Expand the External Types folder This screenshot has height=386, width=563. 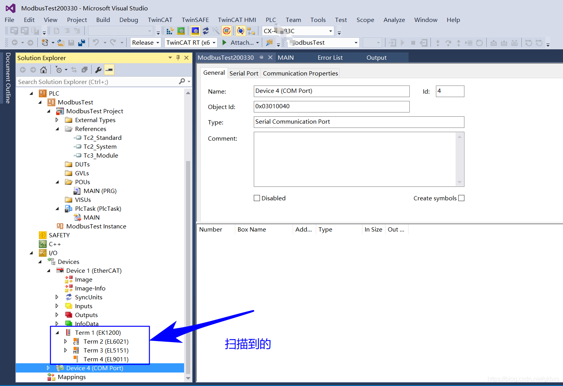coord(57,120)
